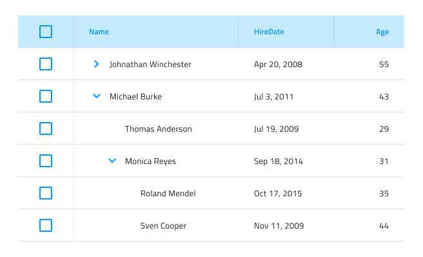Screen dimensions: 423x257
Task: Select the Apr 20, 2008 hire date cell
Action: tap(286, 64)
